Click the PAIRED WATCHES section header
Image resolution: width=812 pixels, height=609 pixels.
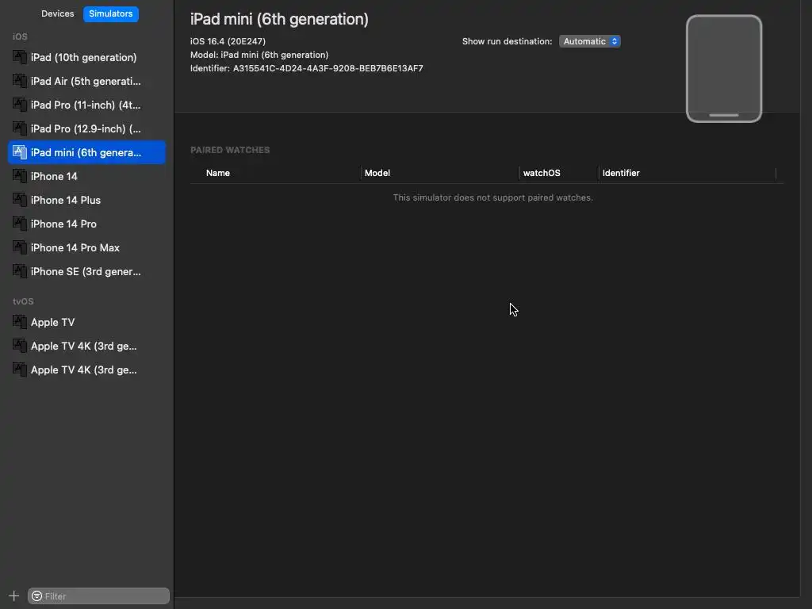pyautogui.click(x=230, y=150)
